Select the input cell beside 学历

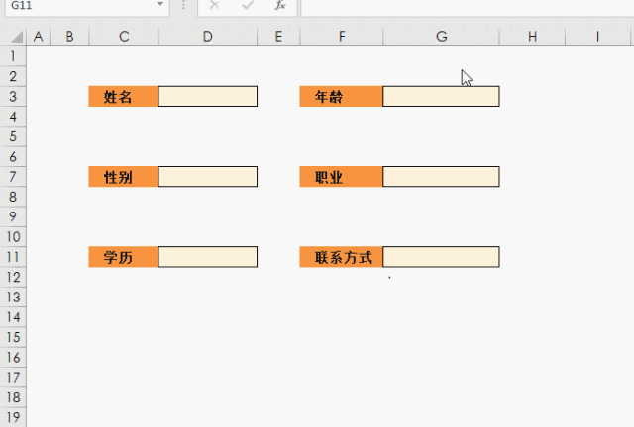click(208, 257)
